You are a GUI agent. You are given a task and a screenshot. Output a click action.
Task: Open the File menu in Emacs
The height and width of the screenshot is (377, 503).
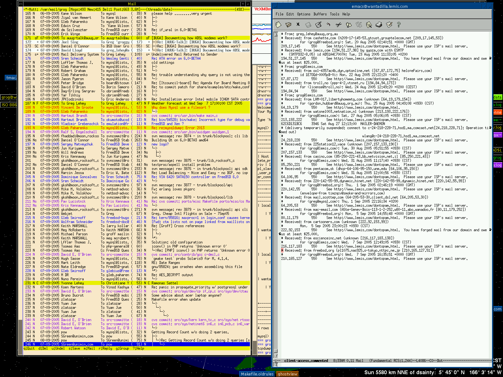click(279, 14)
